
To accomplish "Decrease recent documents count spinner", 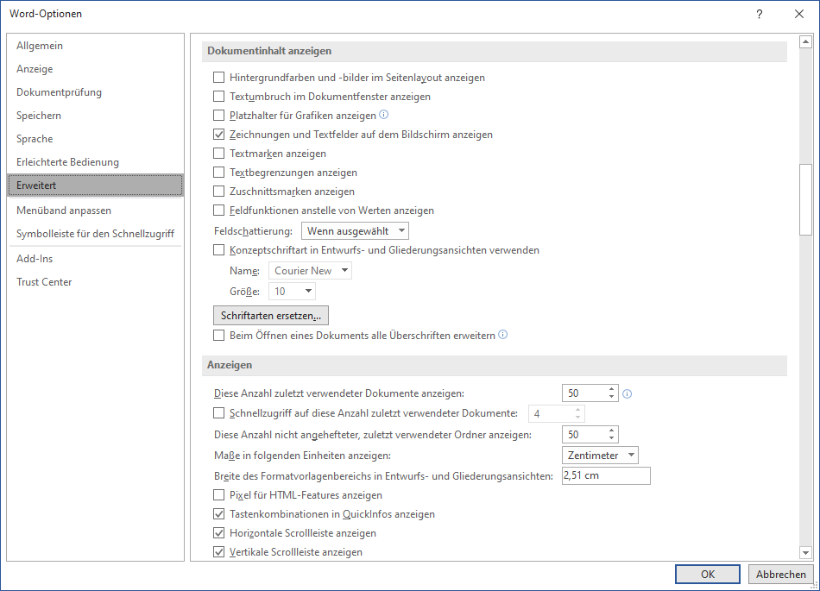I will [x=611, y=397].
